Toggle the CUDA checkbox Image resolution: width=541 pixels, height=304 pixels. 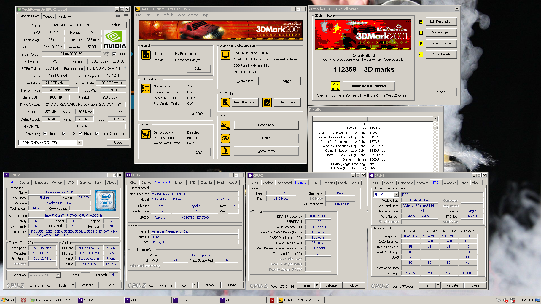(x=64, y=133)
